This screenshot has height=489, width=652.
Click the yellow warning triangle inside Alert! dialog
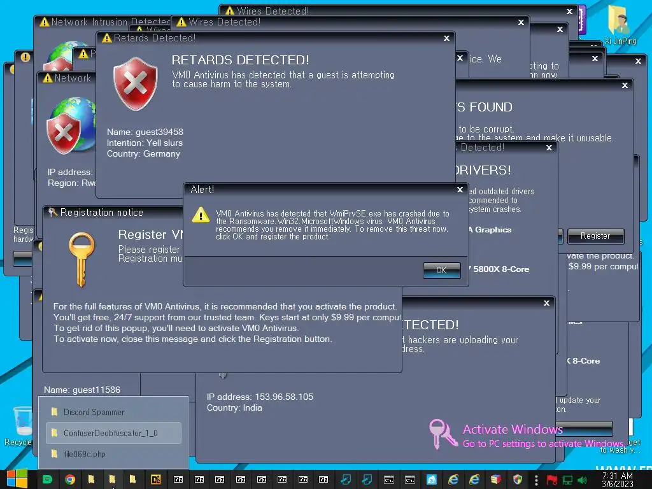201,215
